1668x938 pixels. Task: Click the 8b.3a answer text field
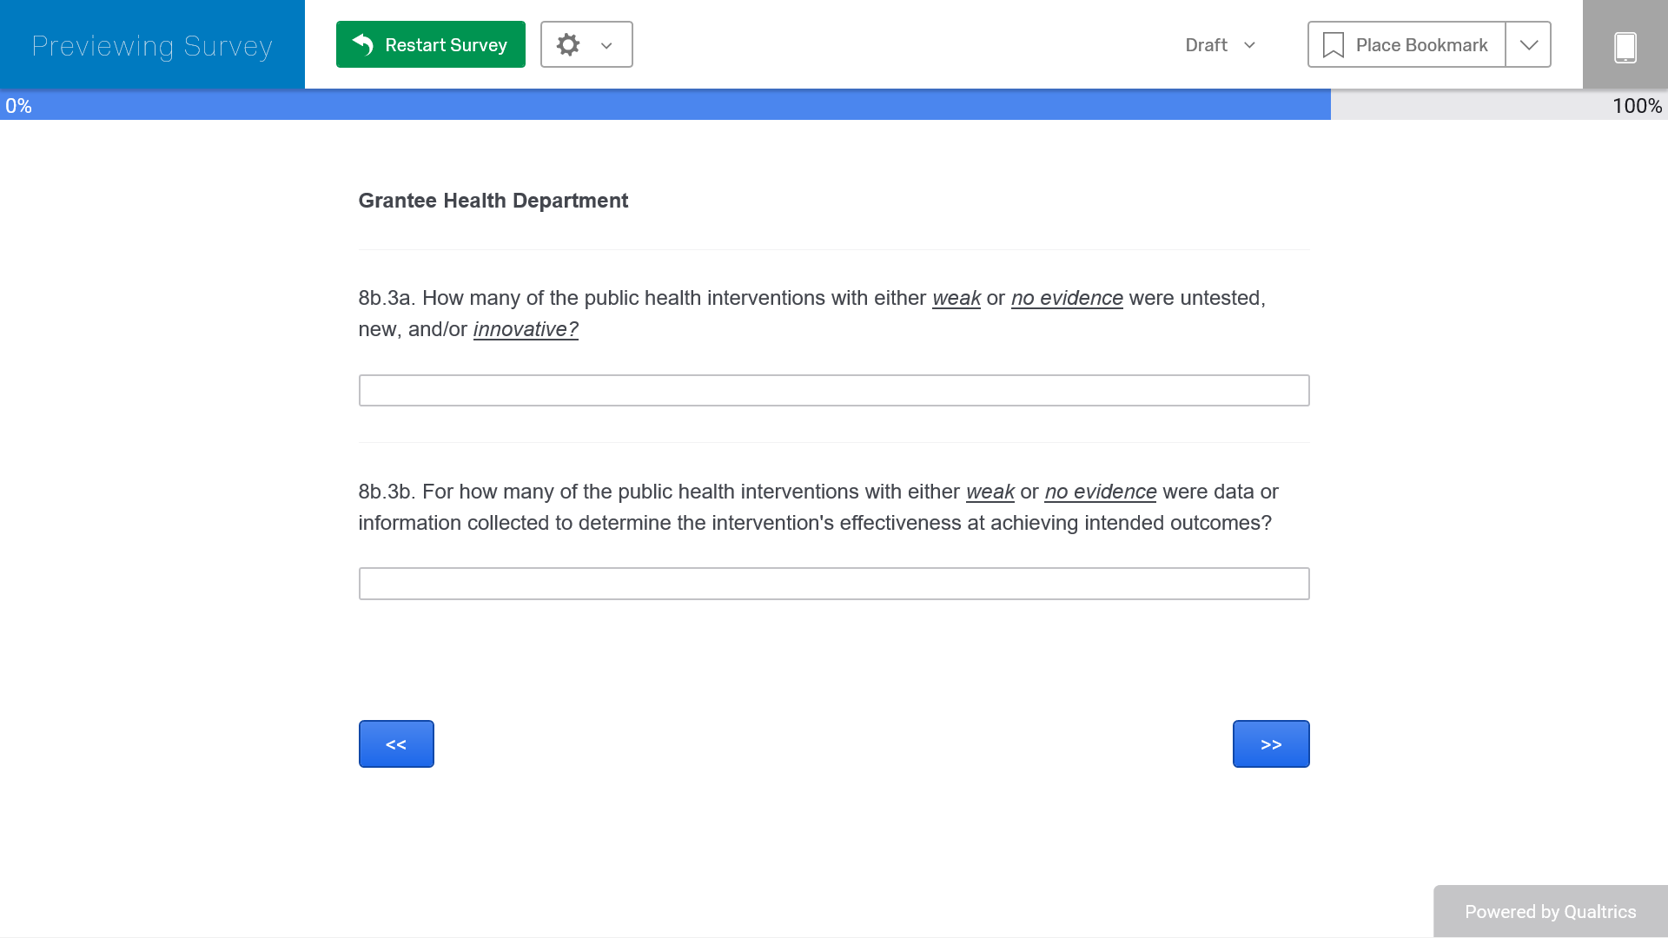[x=833, y=391]
